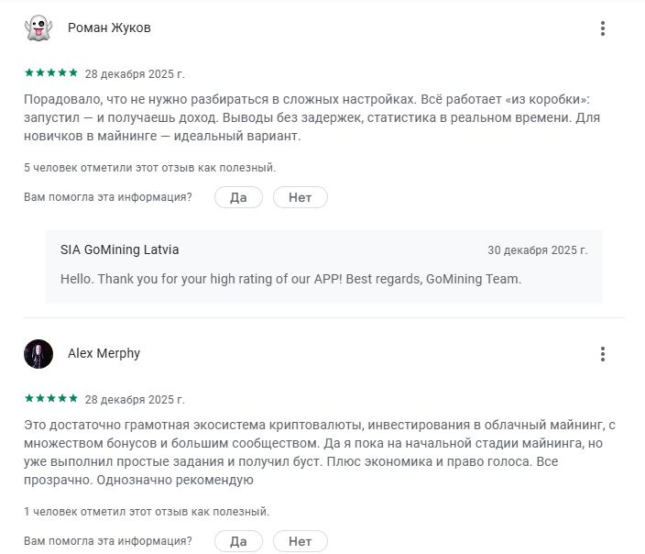Click the GoMining Team reply text
The width and height of the screenshot is (645, 554).
[290, 279]
